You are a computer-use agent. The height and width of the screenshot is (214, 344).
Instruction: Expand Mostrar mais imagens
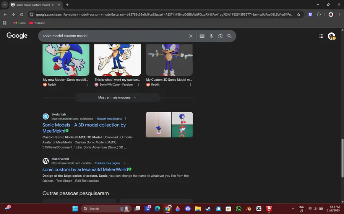coord(117,97)
